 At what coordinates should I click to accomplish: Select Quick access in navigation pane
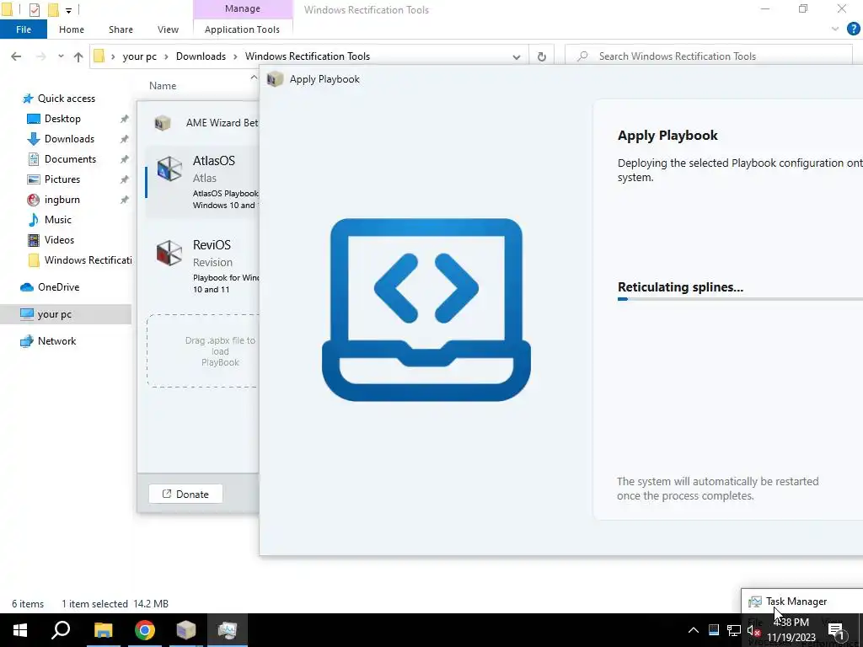66,99
